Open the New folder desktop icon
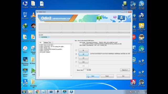 [33, 4]
